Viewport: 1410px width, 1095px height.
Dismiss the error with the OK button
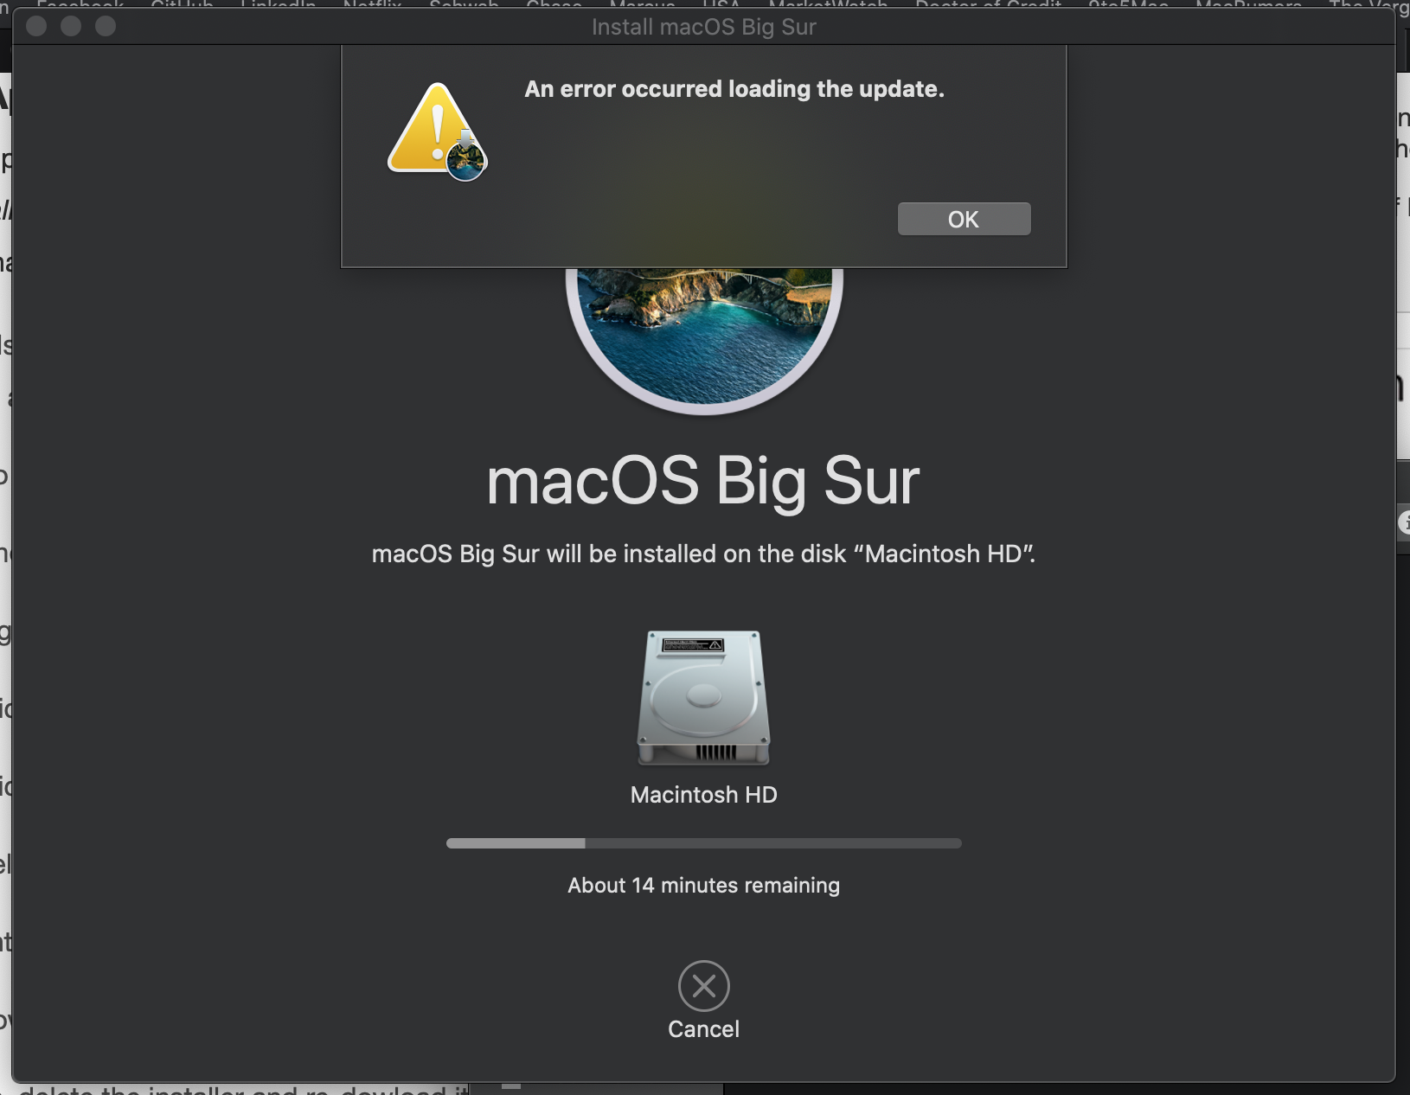point(964,219)
